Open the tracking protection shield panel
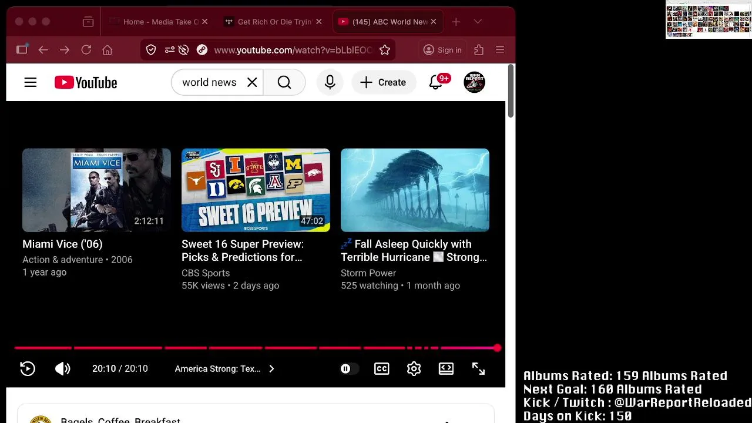Image resolution: width=752 pixels, height=423 pixels. click(151, 50)
